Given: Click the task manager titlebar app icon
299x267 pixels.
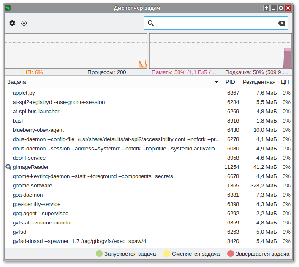Looking at the screenshot, I should click(8, 8).
